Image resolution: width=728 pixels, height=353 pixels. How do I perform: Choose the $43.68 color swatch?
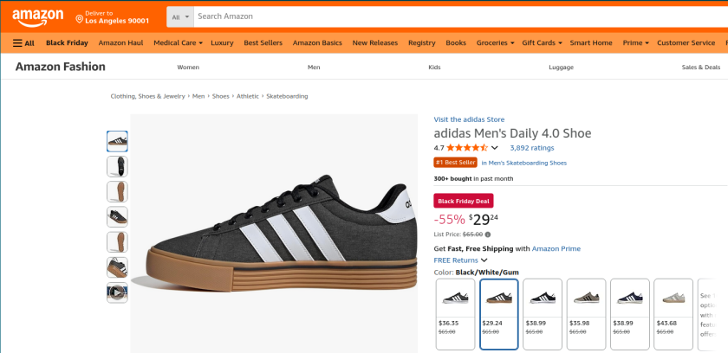pos(673,313)
